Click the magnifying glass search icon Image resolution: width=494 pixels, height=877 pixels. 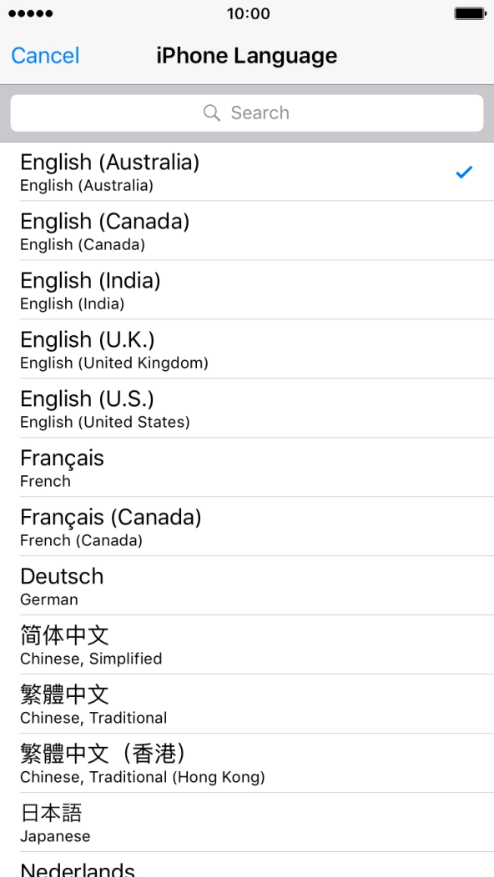click(212, 113)
